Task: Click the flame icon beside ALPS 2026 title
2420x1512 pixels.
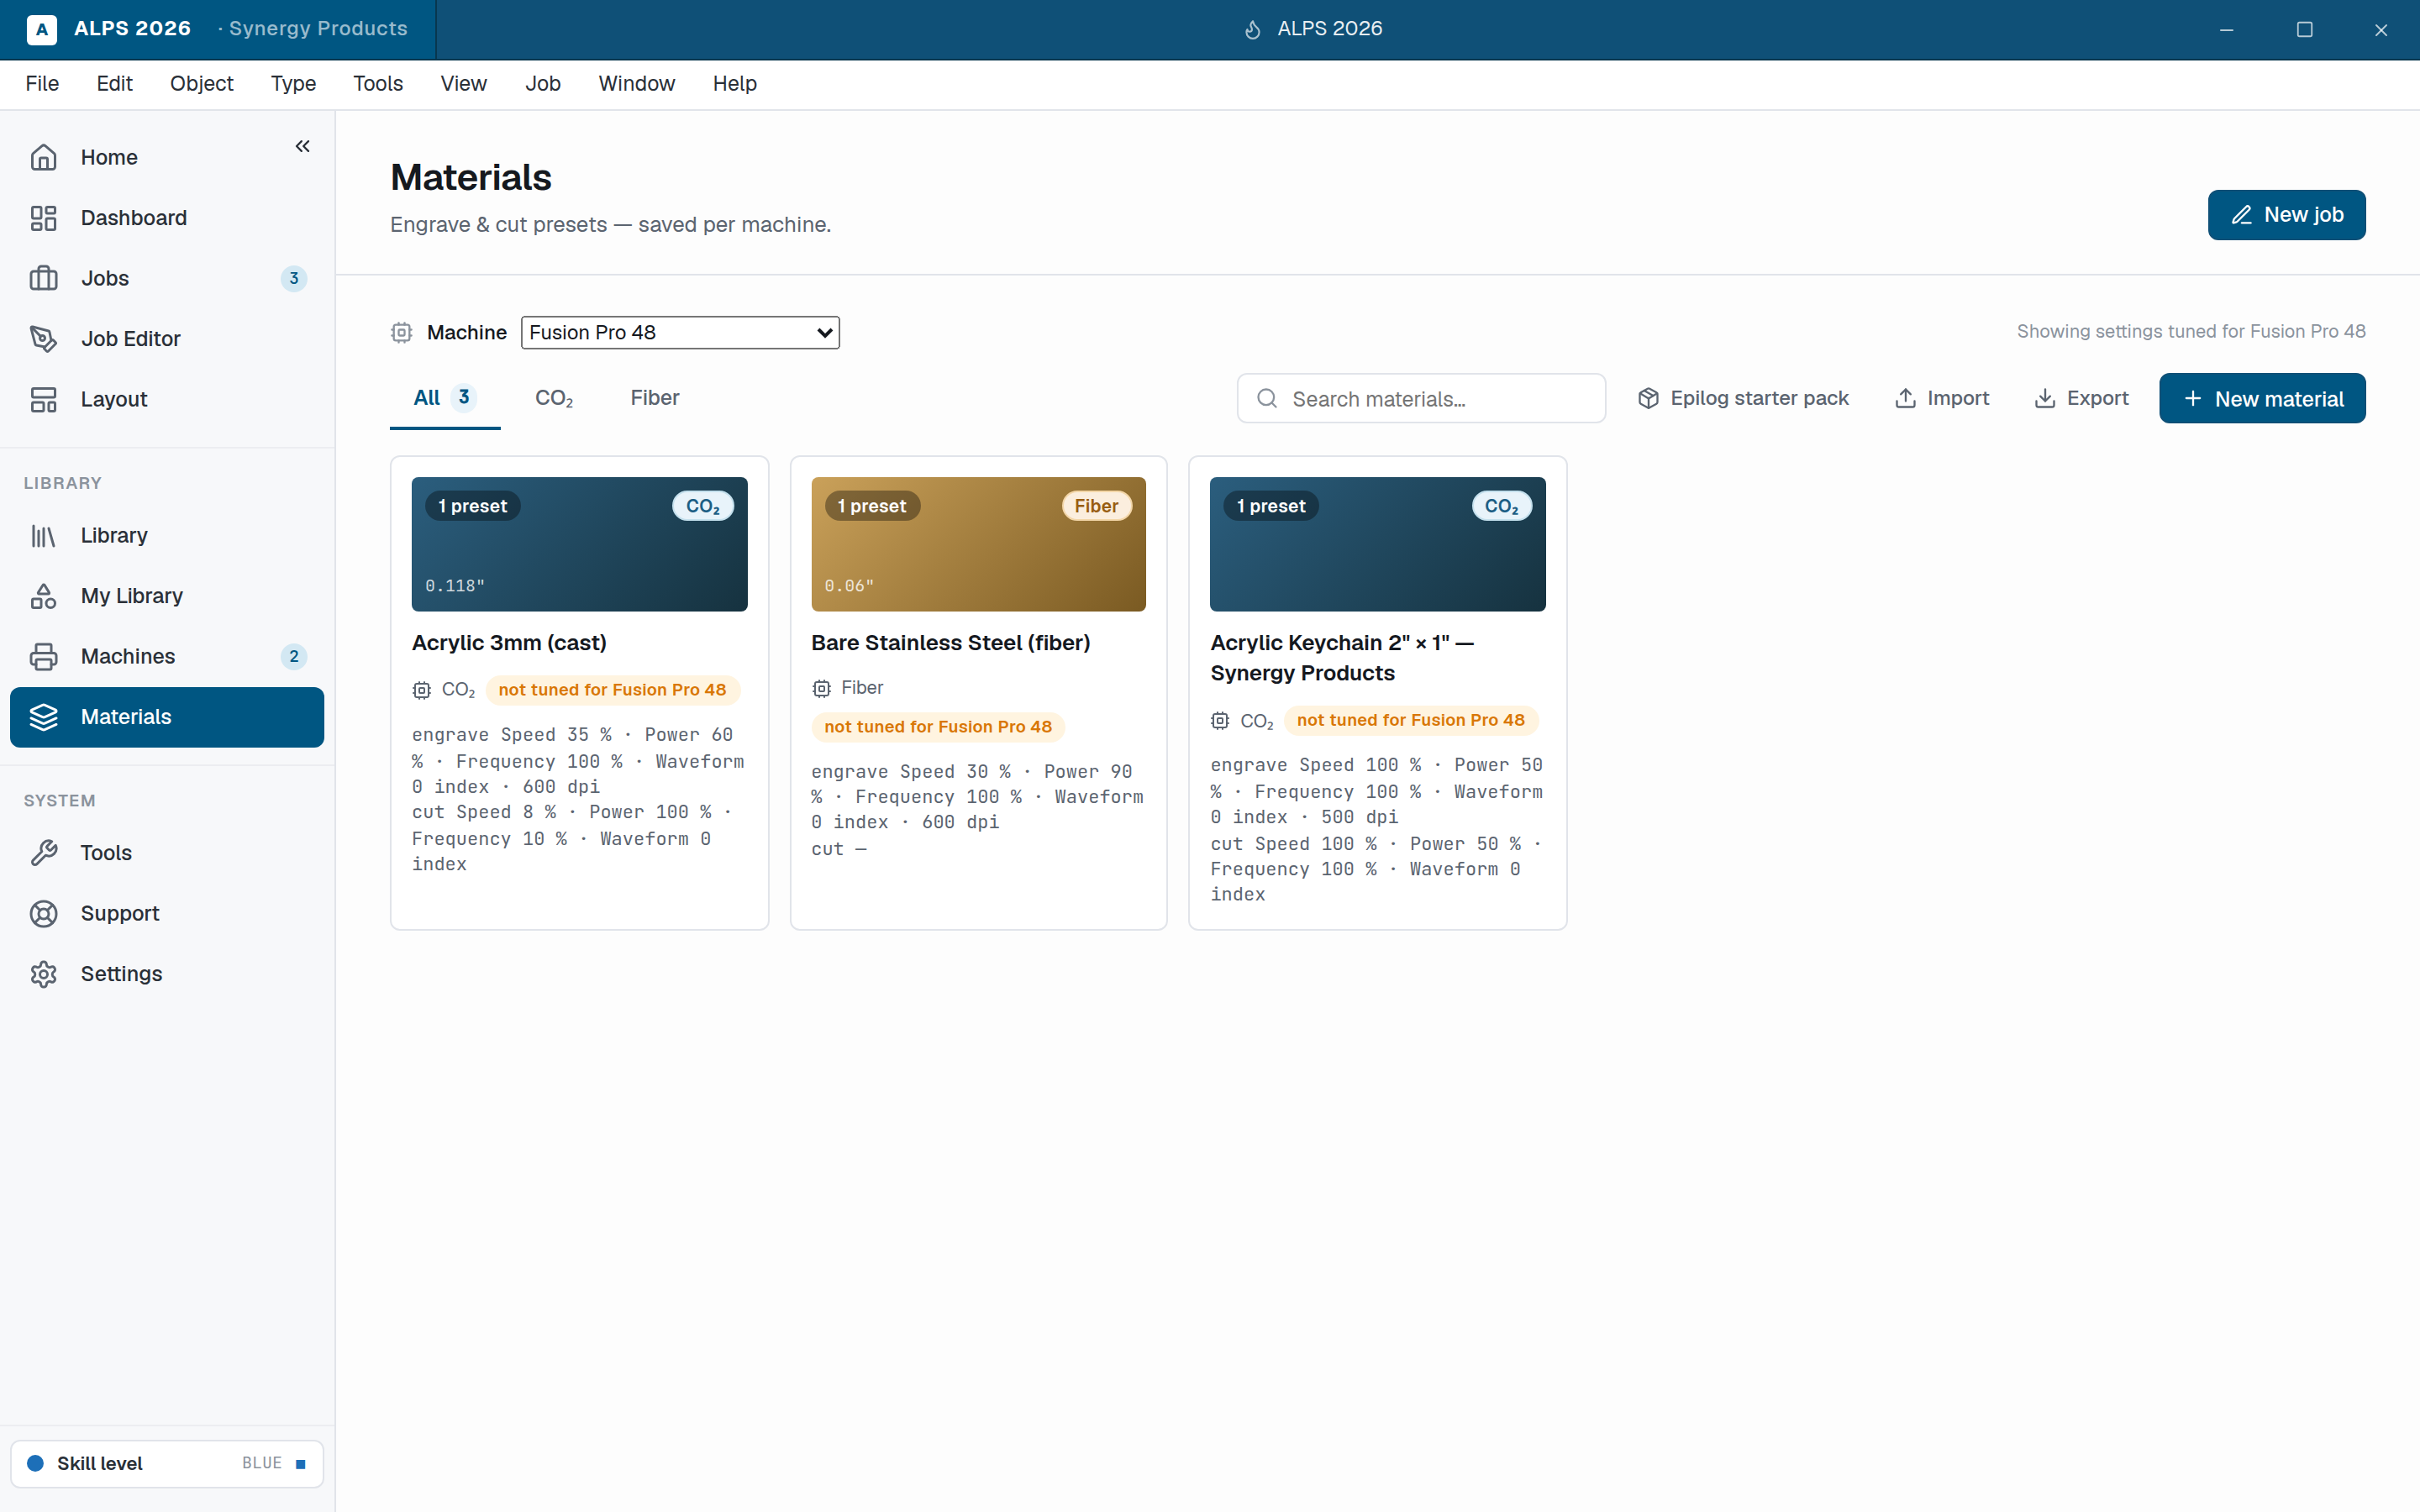Action: (x=1252, y=30)
